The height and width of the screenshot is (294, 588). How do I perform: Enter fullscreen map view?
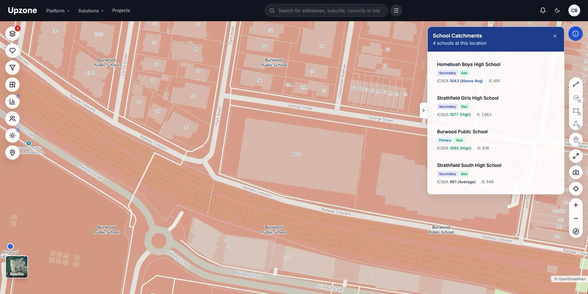tap(576, 156)
